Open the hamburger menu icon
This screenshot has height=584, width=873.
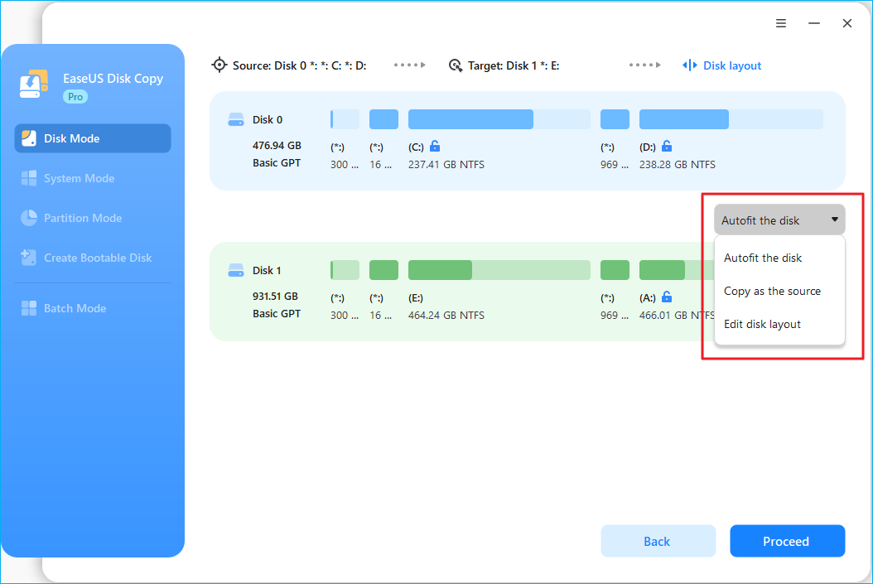(780, 23)
